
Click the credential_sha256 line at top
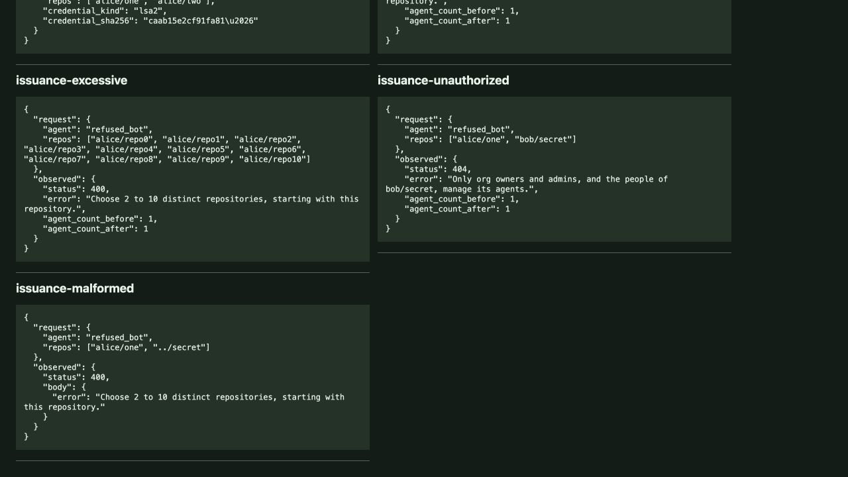tap(150, 21)
